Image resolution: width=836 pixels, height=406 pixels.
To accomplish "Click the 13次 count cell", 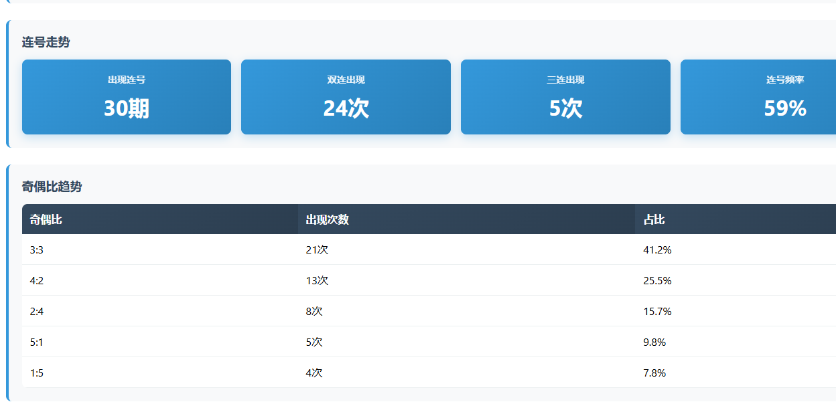I will pyautogui.click(x=317, y=280).
